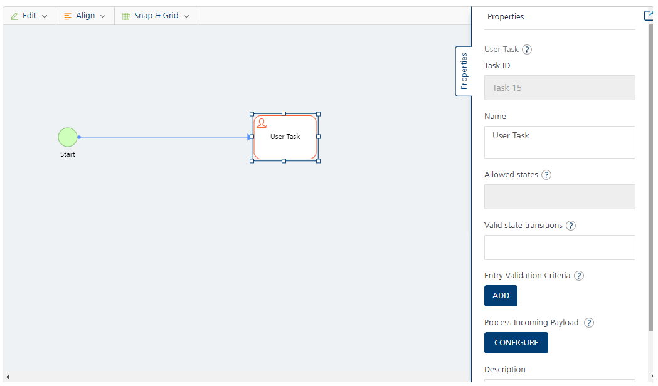Open help for Process Incoming Payload
Image resolution: width=658 pixels, height=386 pixels.
point(589,323)
